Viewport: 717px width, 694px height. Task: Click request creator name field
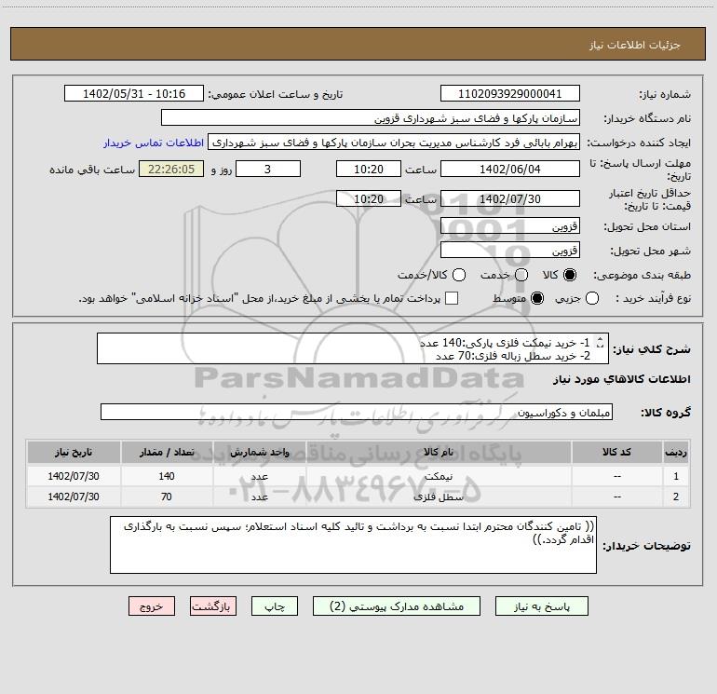click(x=394, y=143)
